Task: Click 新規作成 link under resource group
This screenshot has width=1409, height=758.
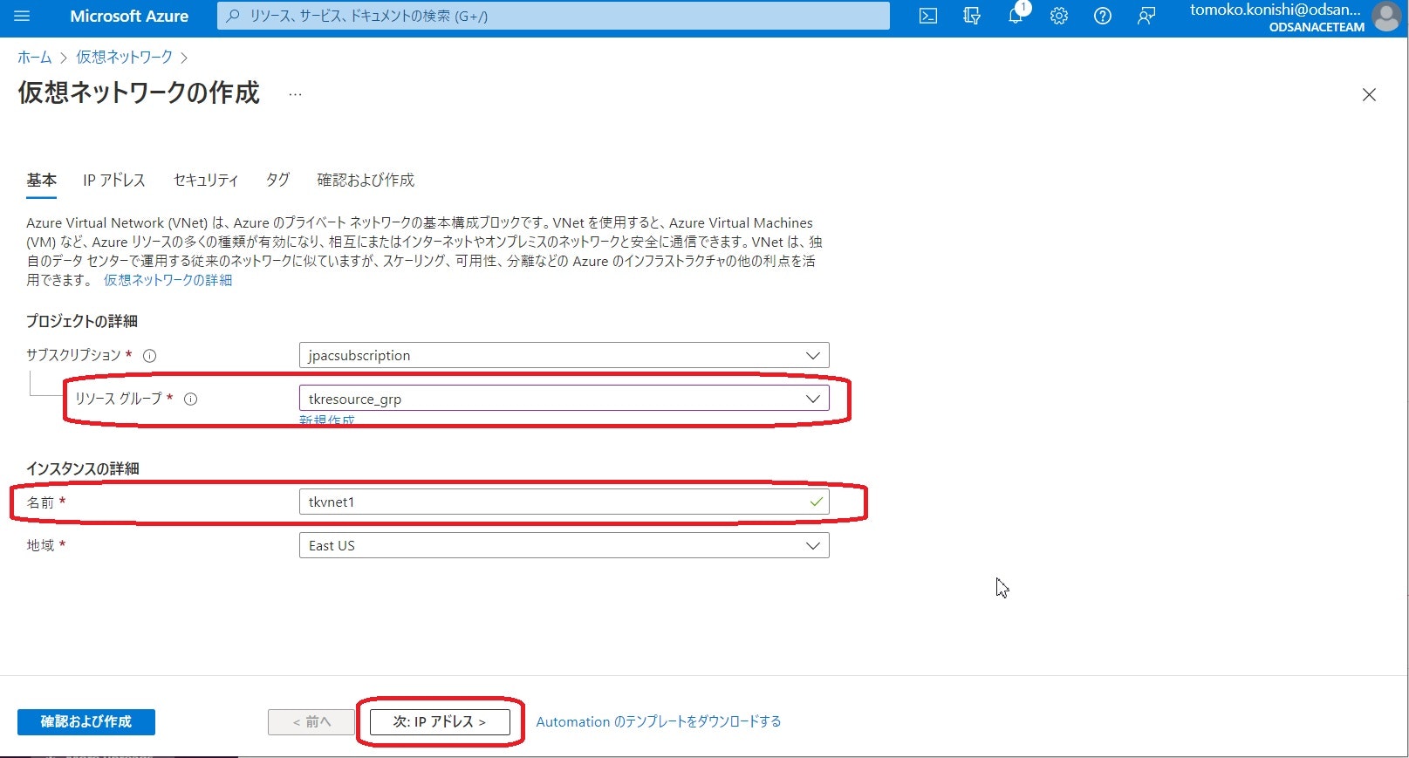Action: click(x=327, y=420)
